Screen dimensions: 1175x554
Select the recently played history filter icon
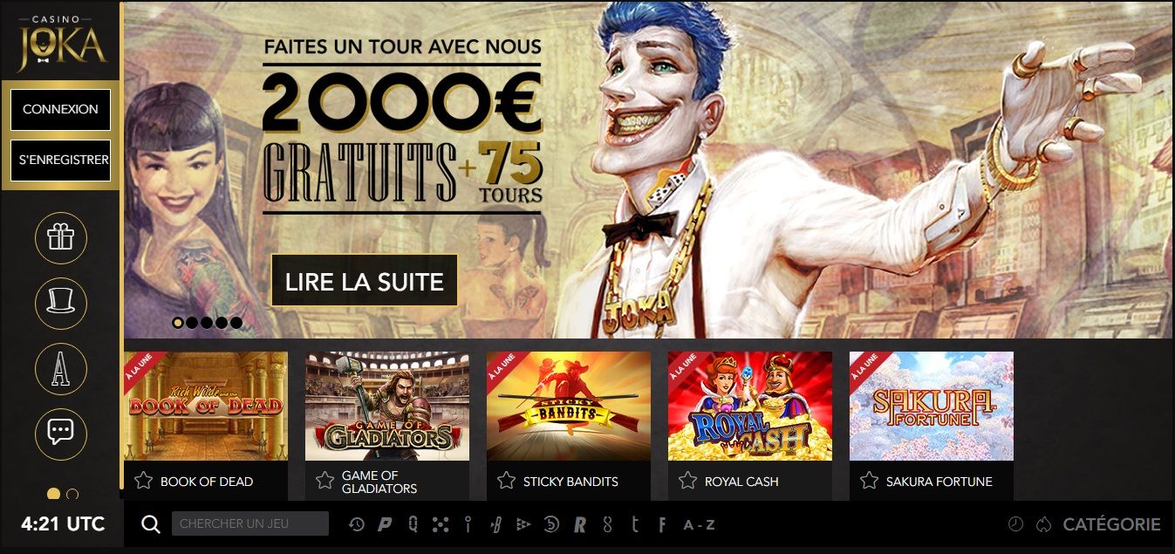357,524
